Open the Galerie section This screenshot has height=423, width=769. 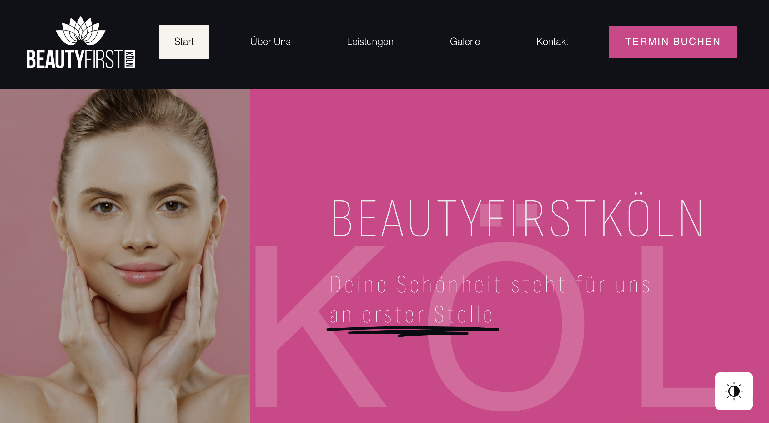pyautogui.click(x=465, y=42)
